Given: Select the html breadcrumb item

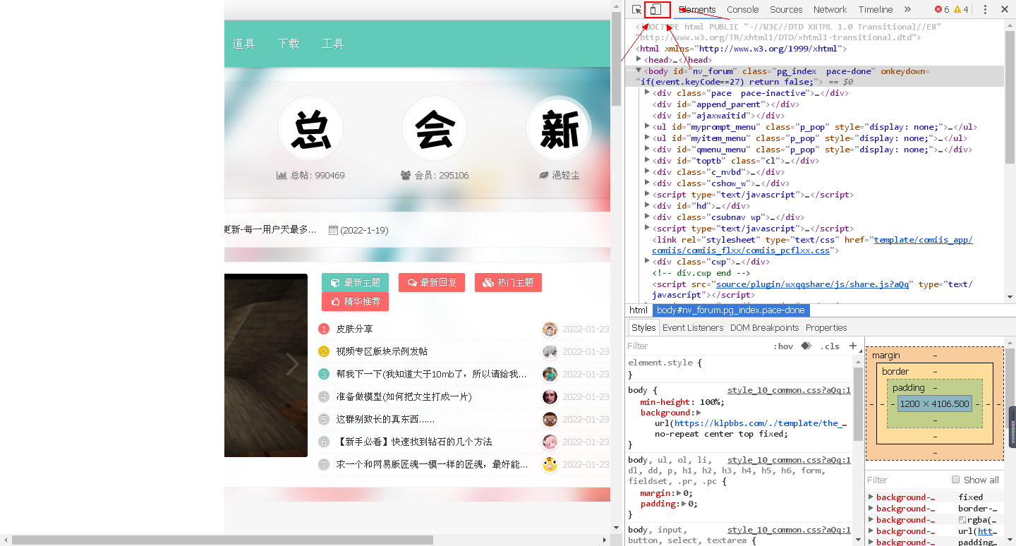Looking at the screenshot, I should 639,310.
